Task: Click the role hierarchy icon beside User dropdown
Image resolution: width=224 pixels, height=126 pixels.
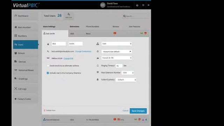Action: click(98, 44)
